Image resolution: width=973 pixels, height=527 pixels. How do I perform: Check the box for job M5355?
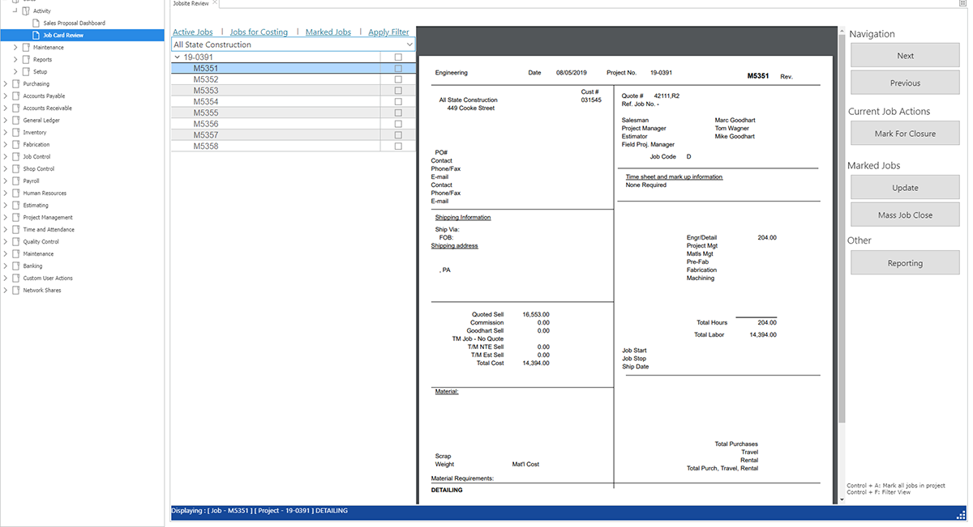[397, 113]
